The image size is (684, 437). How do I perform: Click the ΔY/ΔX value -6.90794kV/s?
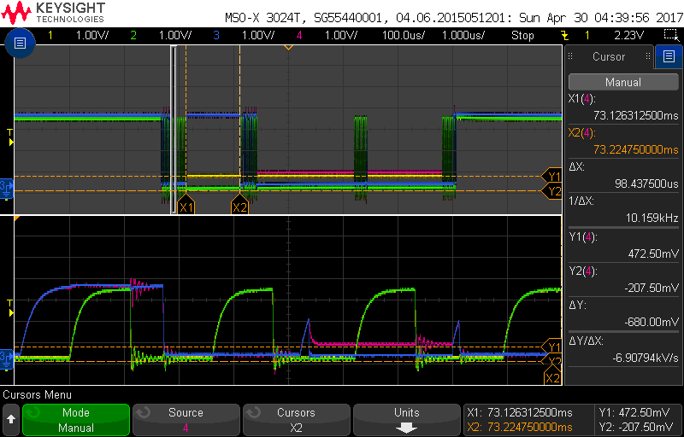pos(646,357)
